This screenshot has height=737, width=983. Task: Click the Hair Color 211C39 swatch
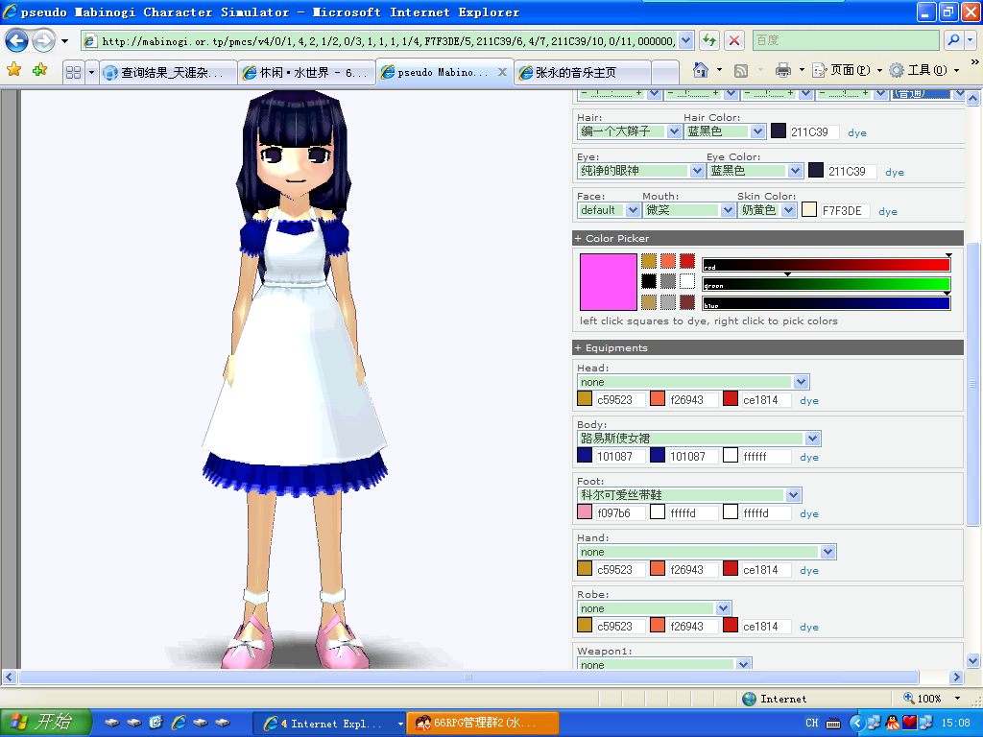click(778, 131)
